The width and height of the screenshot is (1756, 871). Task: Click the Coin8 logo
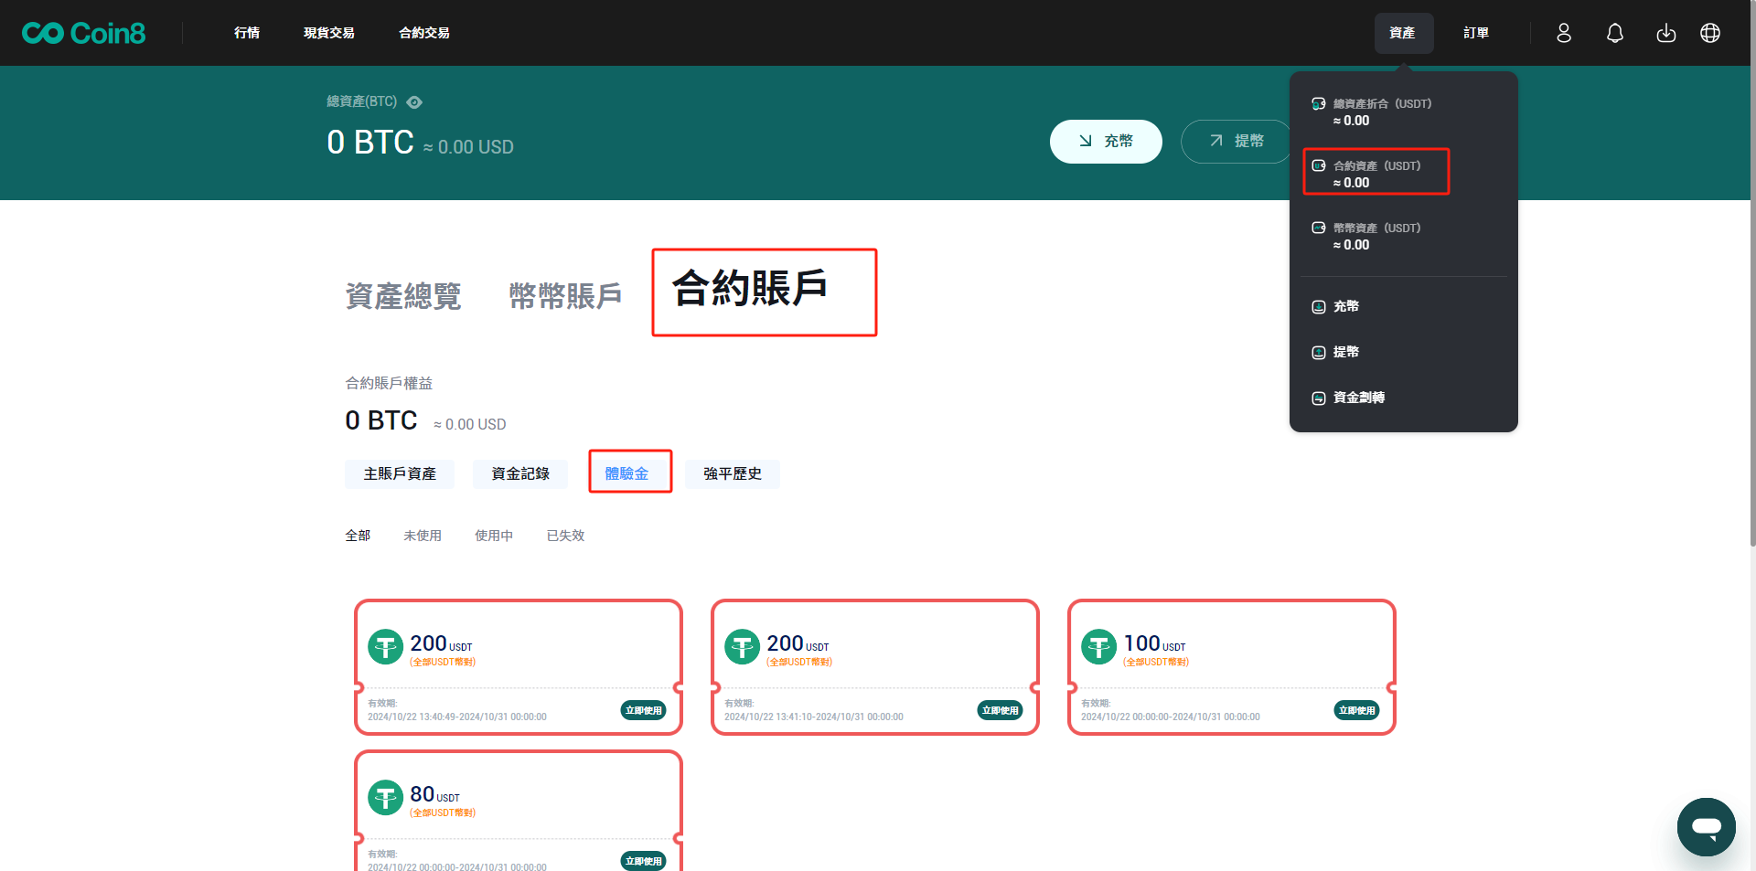coord(83,33)
